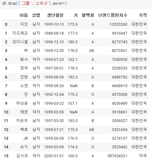This screenshot has width=152, height=162.
Task: Select the 국적 column header
Action: (x=142, y=15)
